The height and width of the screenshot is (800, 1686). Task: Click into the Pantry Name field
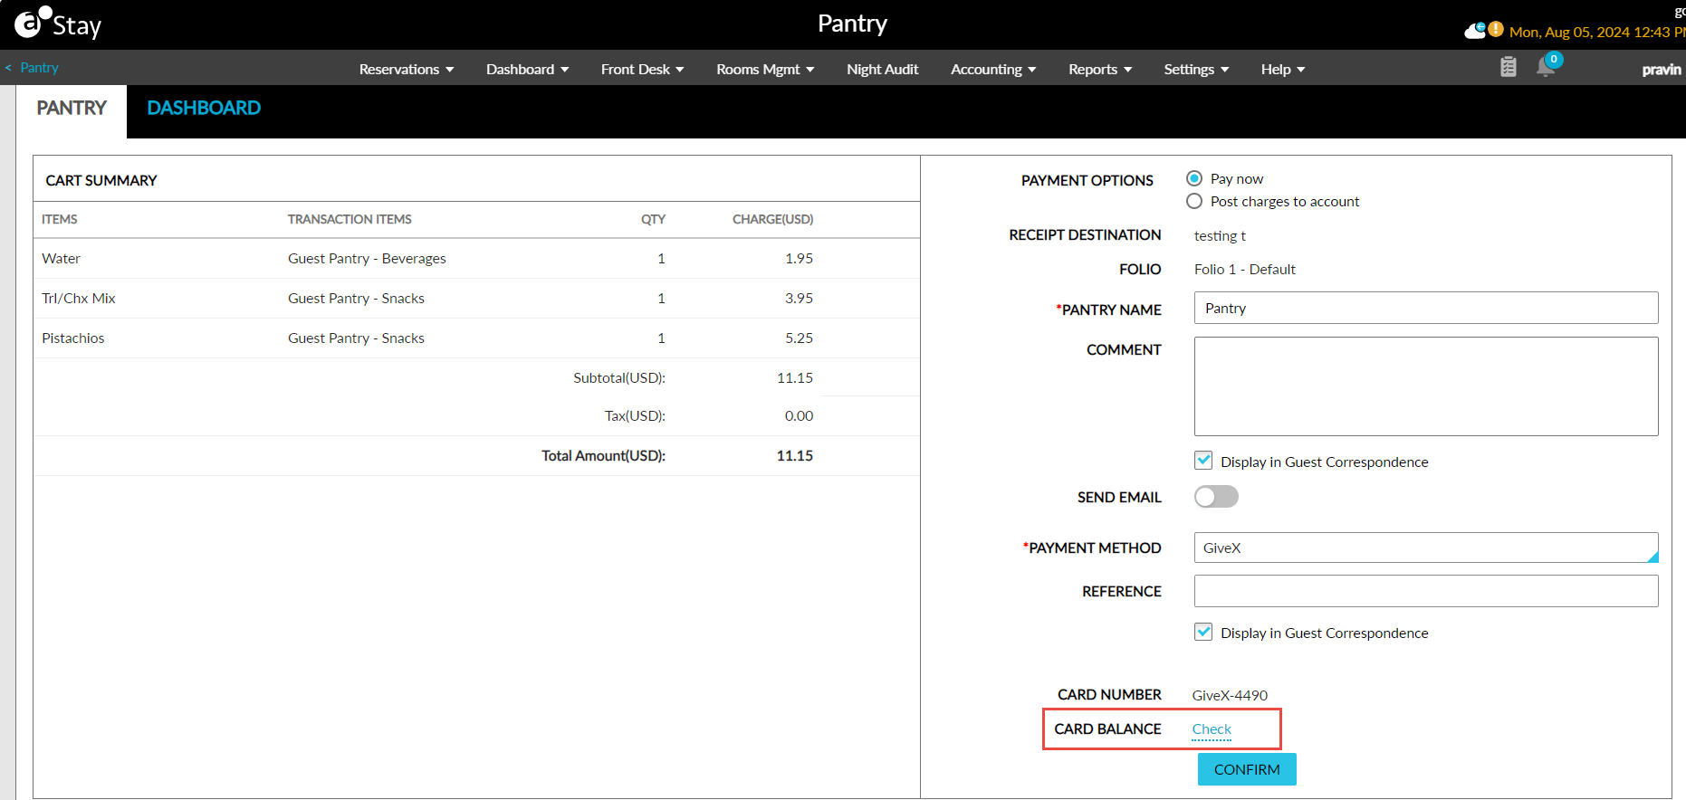pos(1426,308)
